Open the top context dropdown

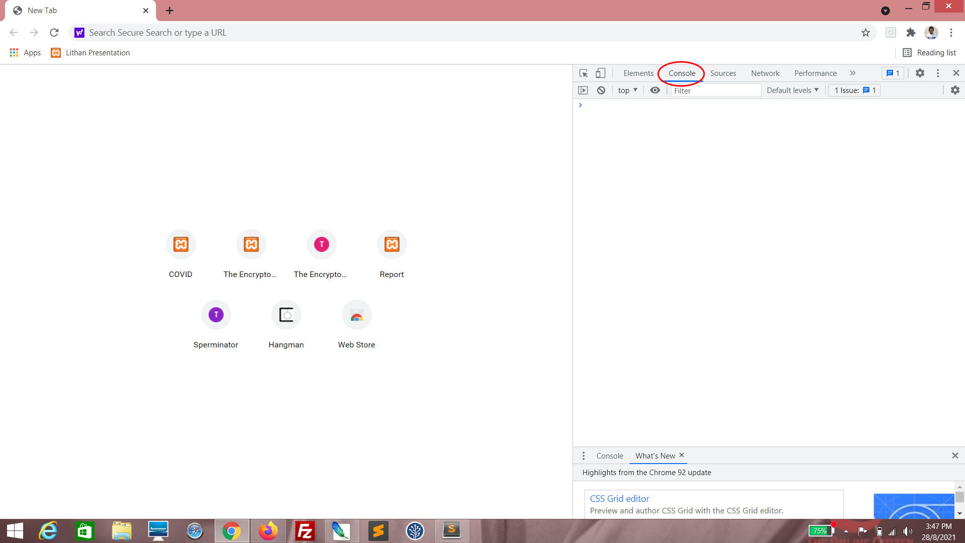pyautogui.click(x=627, y=90)
